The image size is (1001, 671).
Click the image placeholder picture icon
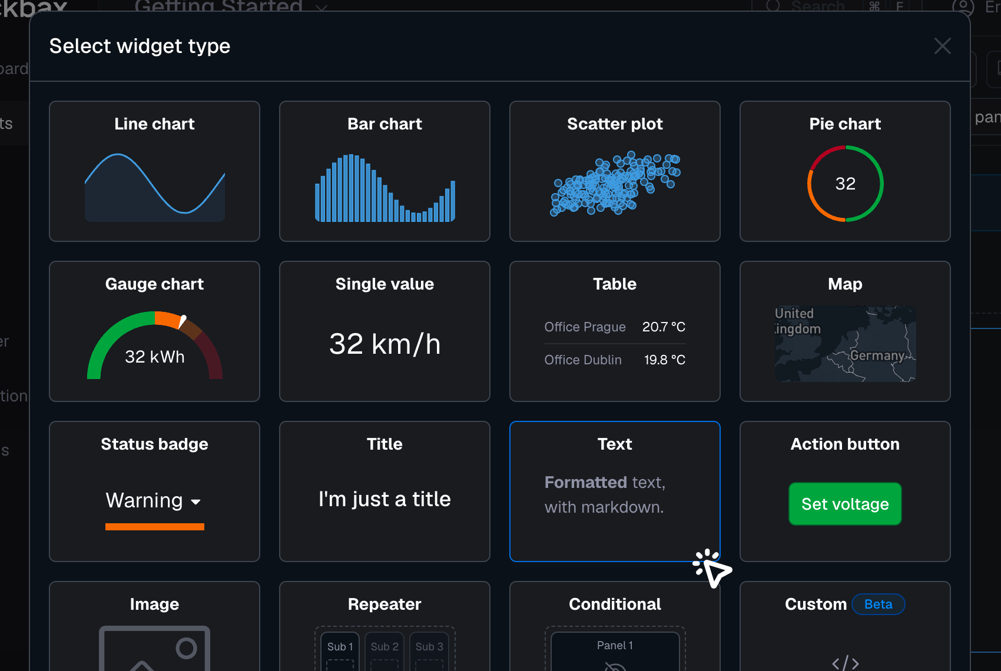point(154,649)
